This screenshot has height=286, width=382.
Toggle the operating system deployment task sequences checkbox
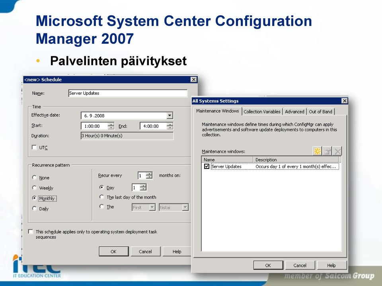pyautogui.click(x=31, y=232)
